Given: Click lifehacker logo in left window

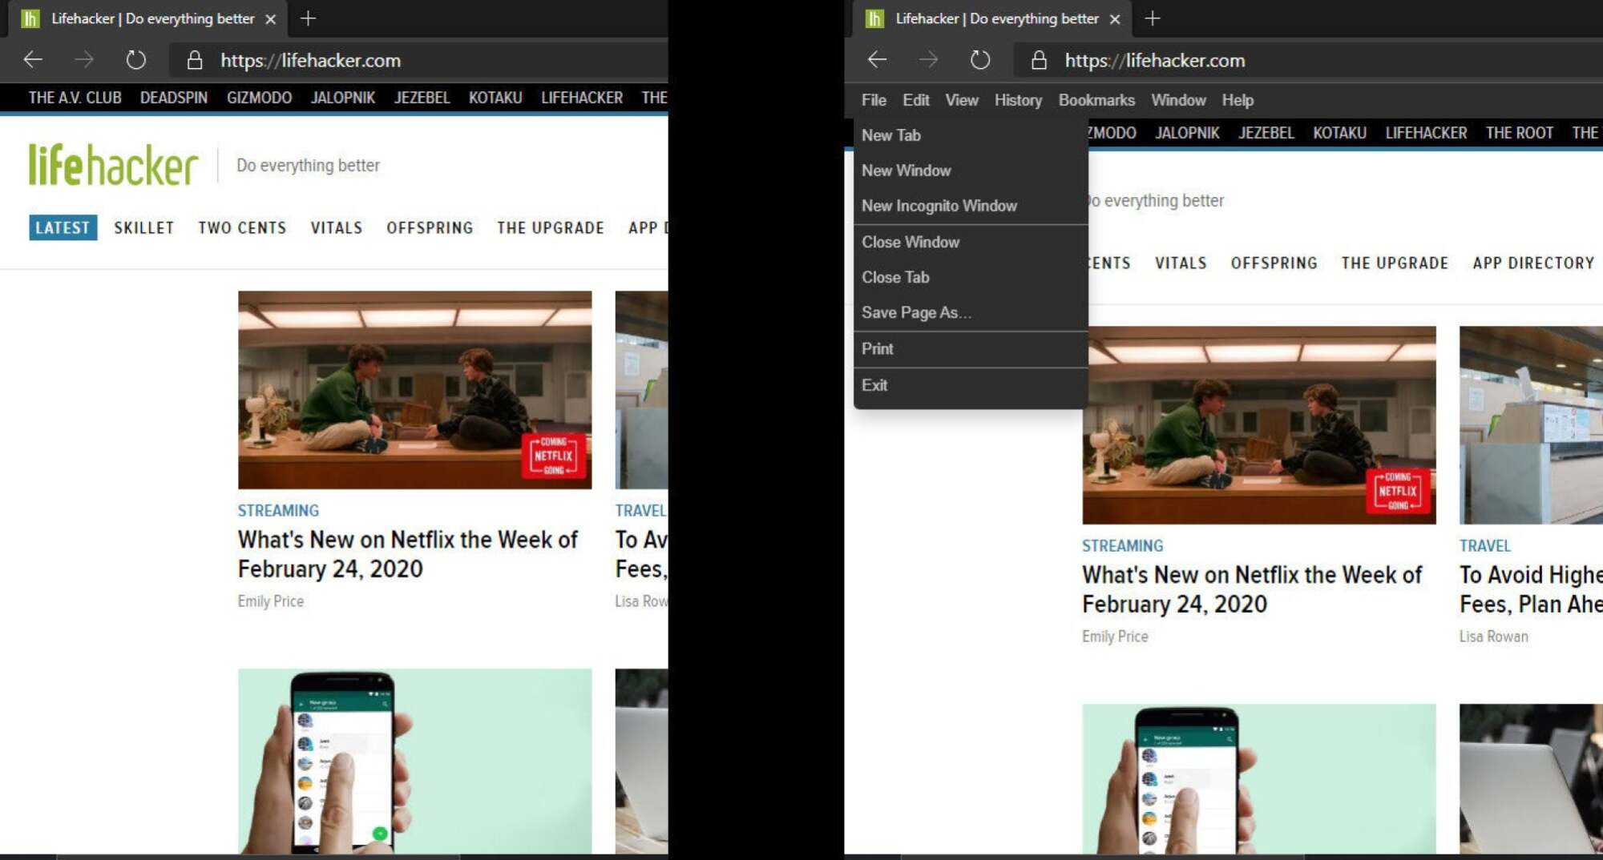Looking at the screenshot, I should click(113, 165).
